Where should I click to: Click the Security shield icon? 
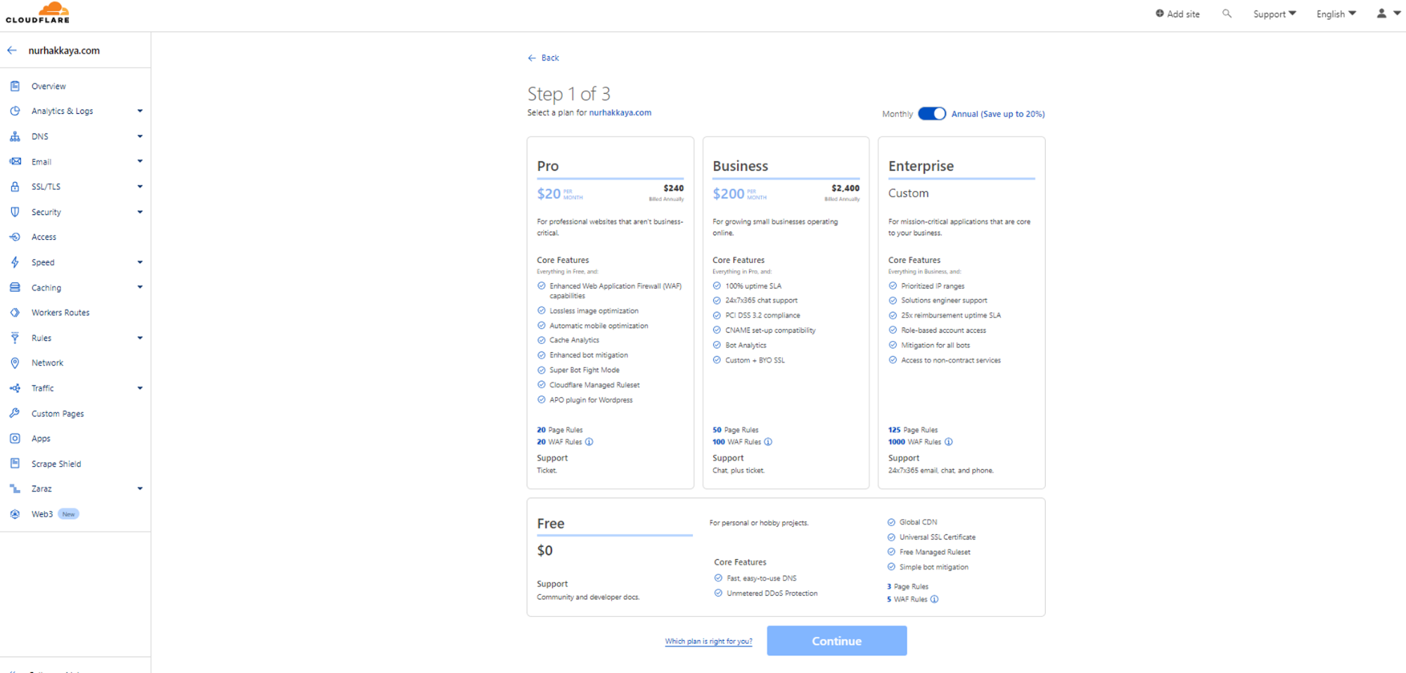[15, 212]
